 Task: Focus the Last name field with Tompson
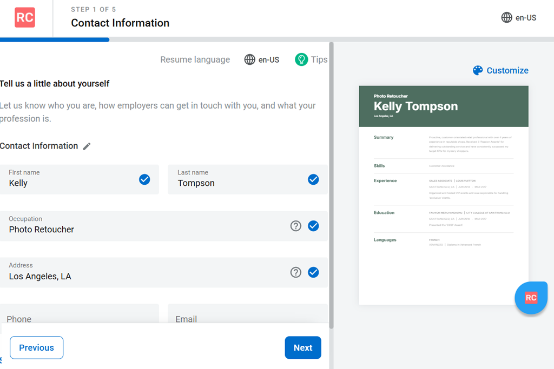pos(248,179)
